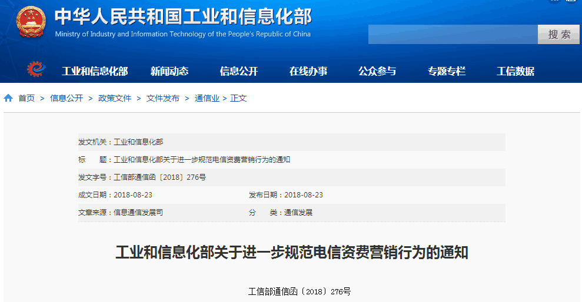Click the search input field
This screenshot has width=582, height=302.
(x=453, y=35)
